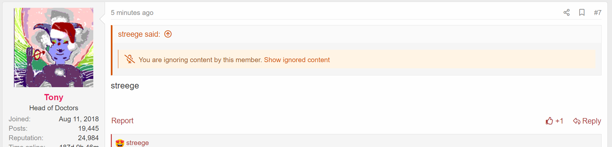Click the +1 like count
The image size is (612, 147).
[559, 121]
